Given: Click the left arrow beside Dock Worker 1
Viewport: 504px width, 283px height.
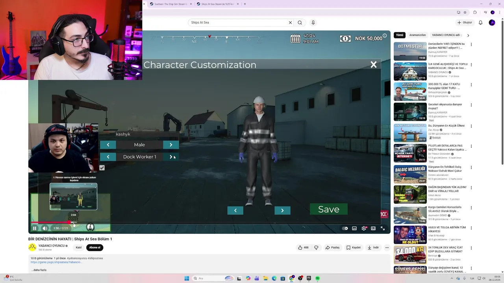Looking at the screenshot, I should [x=108, y=157].
